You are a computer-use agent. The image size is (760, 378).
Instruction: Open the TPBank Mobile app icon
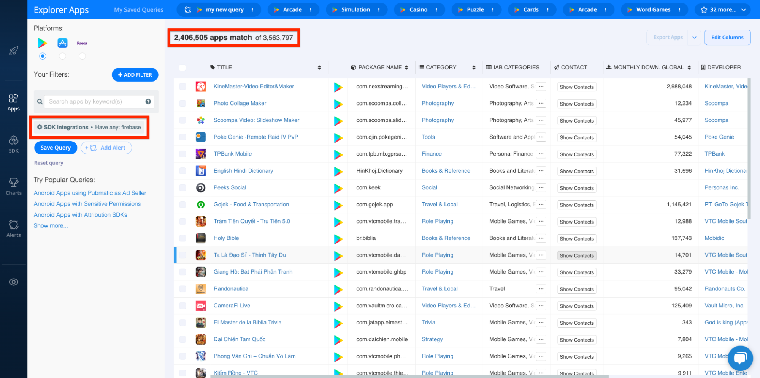201,154
